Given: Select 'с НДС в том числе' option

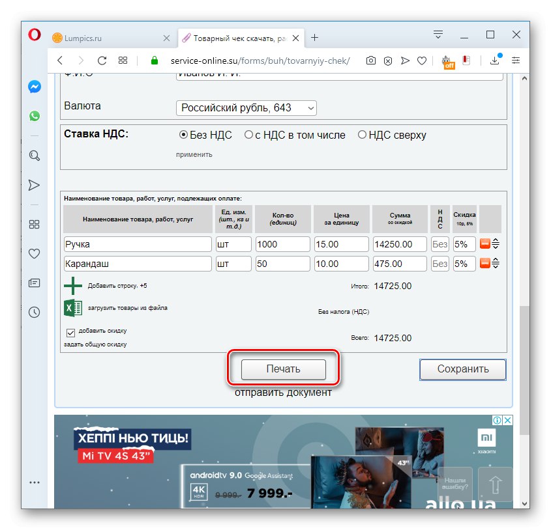Looking at the screenshot, I should tap(248, 134).
